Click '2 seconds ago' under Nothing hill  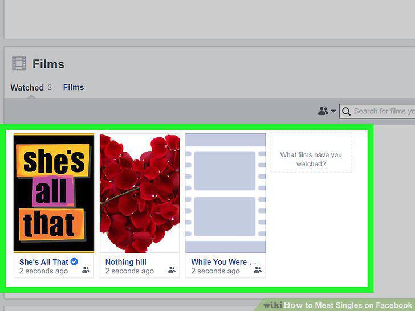click(x=129, y=271)
